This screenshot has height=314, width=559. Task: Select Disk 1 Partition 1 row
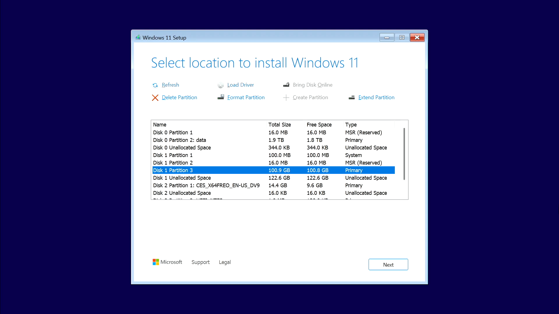273,155
